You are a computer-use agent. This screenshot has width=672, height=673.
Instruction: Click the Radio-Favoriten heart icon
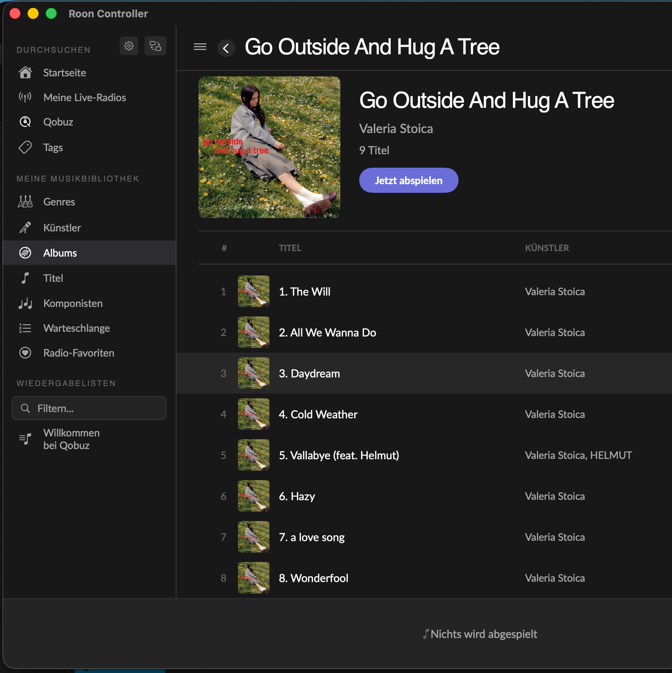click(25, 353)
